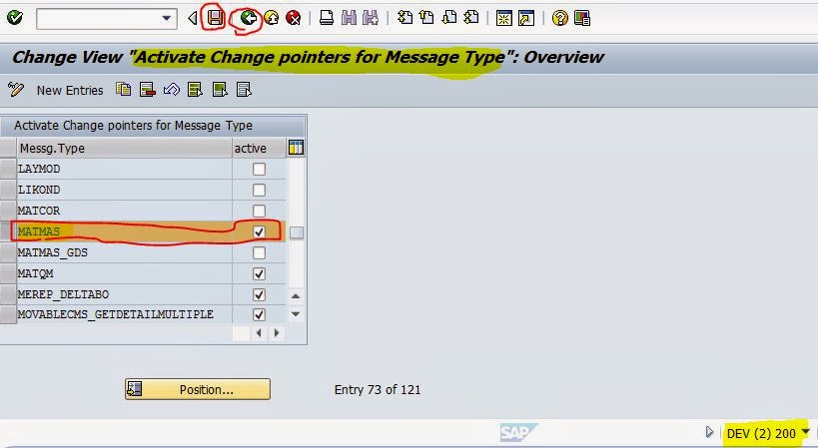Select the row selector for MATQM
The height and width of the screenshot is (448, 818).
click(x=8, y=273)
